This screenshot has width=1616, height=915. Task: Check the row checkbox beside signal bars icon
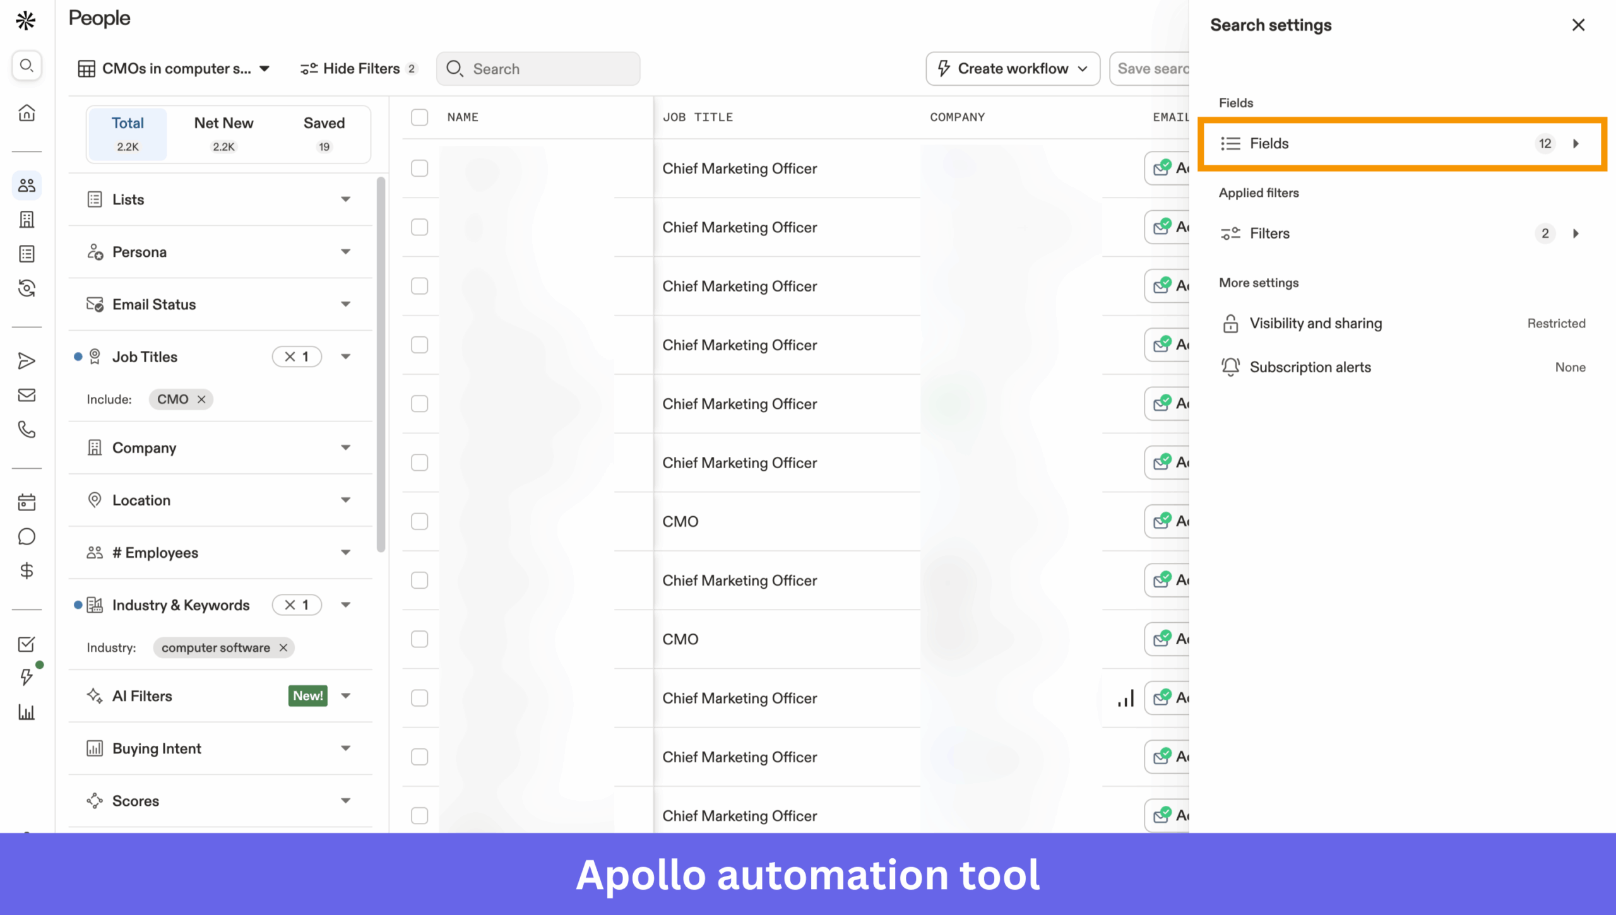419,698
